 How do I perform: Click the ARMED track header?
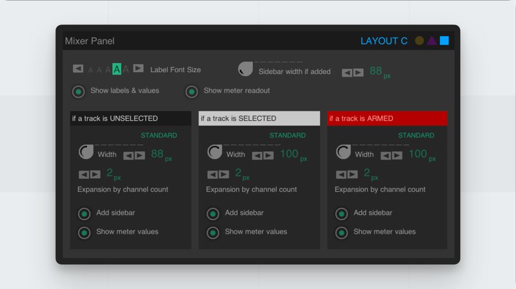pyautogui.click(x=388, y=118)
